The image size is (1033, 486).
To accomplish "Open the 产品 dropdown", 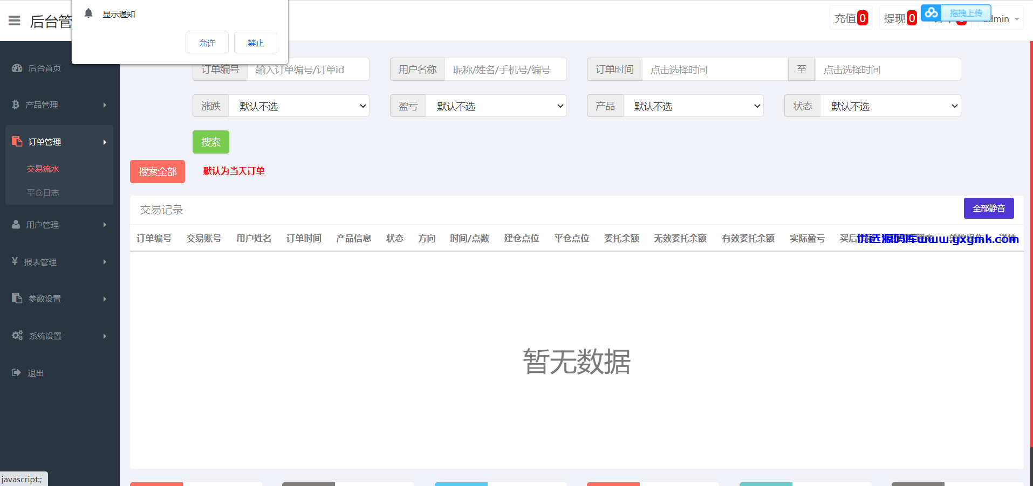I will click(x=693, y=106).
